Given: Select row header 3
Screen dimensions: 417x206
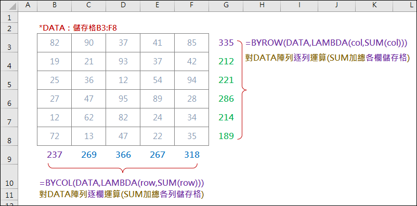Looking at the screenshot, I should [x=9, y=43].
